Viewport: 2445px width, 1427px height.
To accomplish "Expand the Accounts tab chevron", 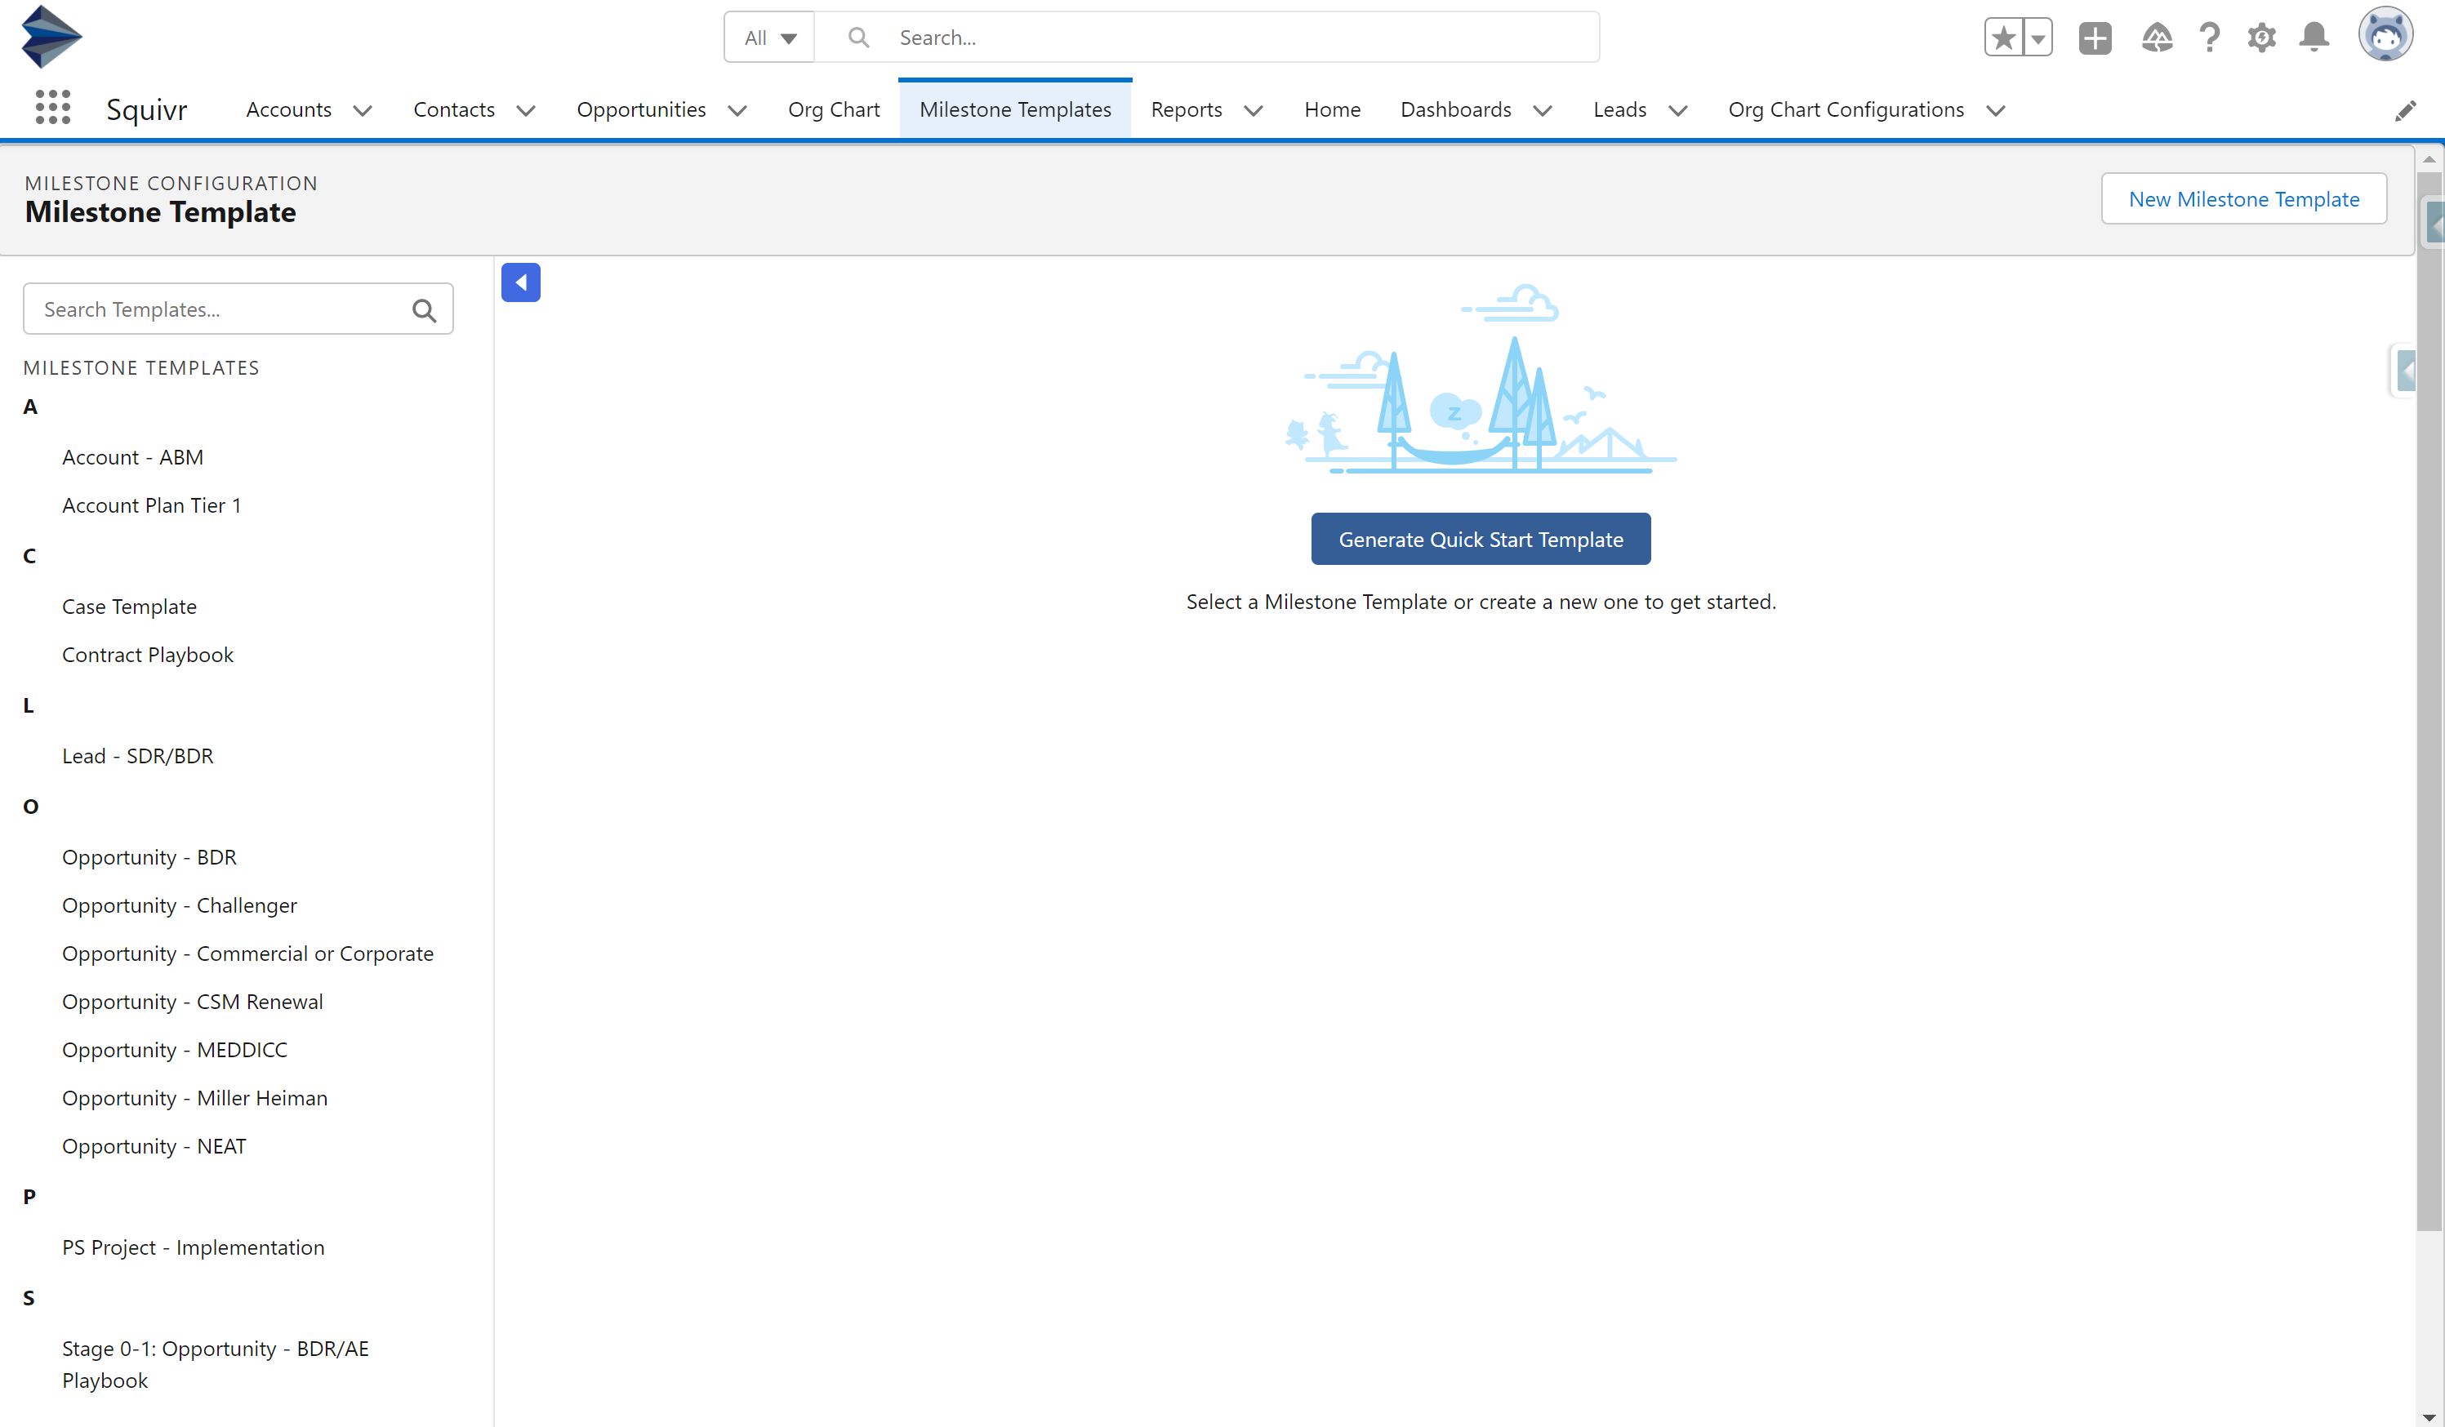I will (362, 110).
